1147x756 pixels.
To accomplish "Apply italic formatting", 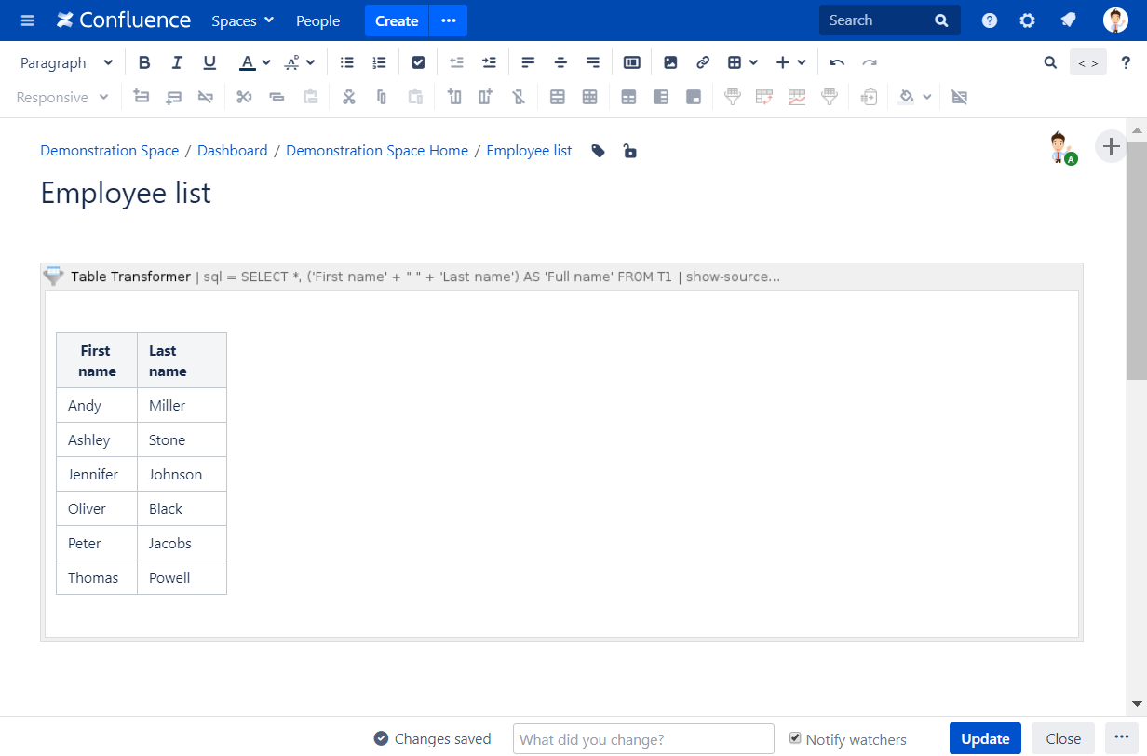I will click(177, 61).
